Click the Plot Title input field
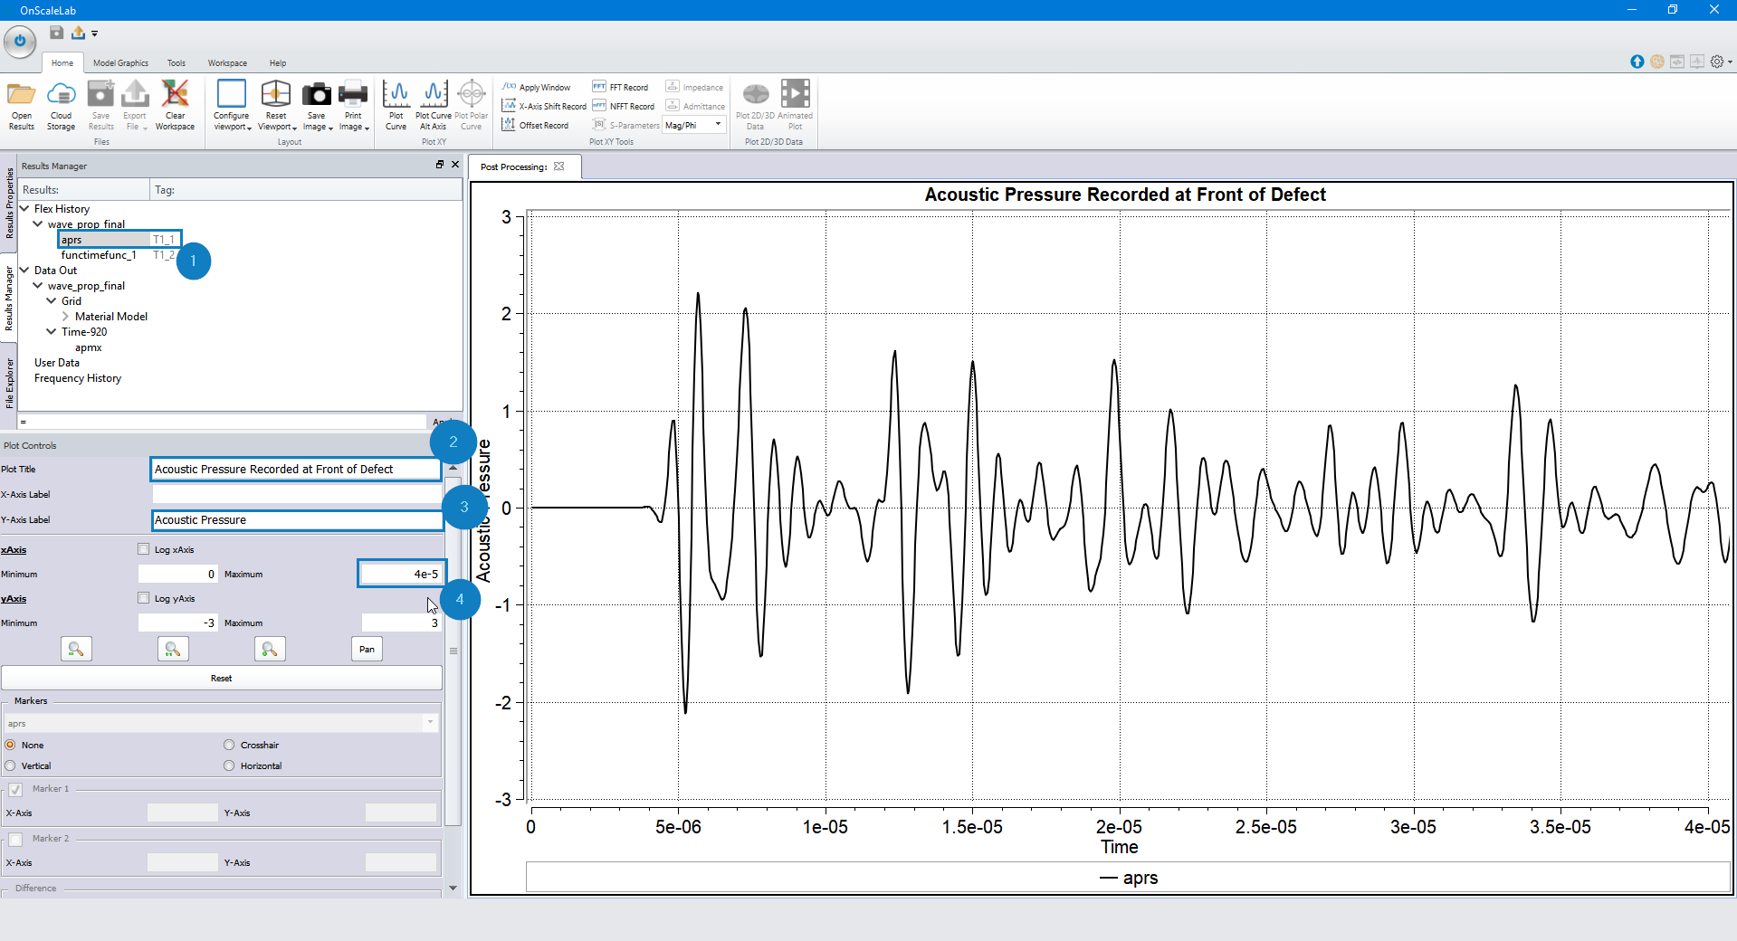 [296, 469]
